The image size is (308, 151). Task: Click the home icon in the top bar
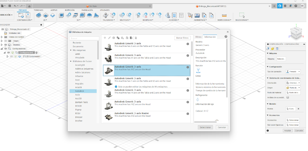pos(29,6)
